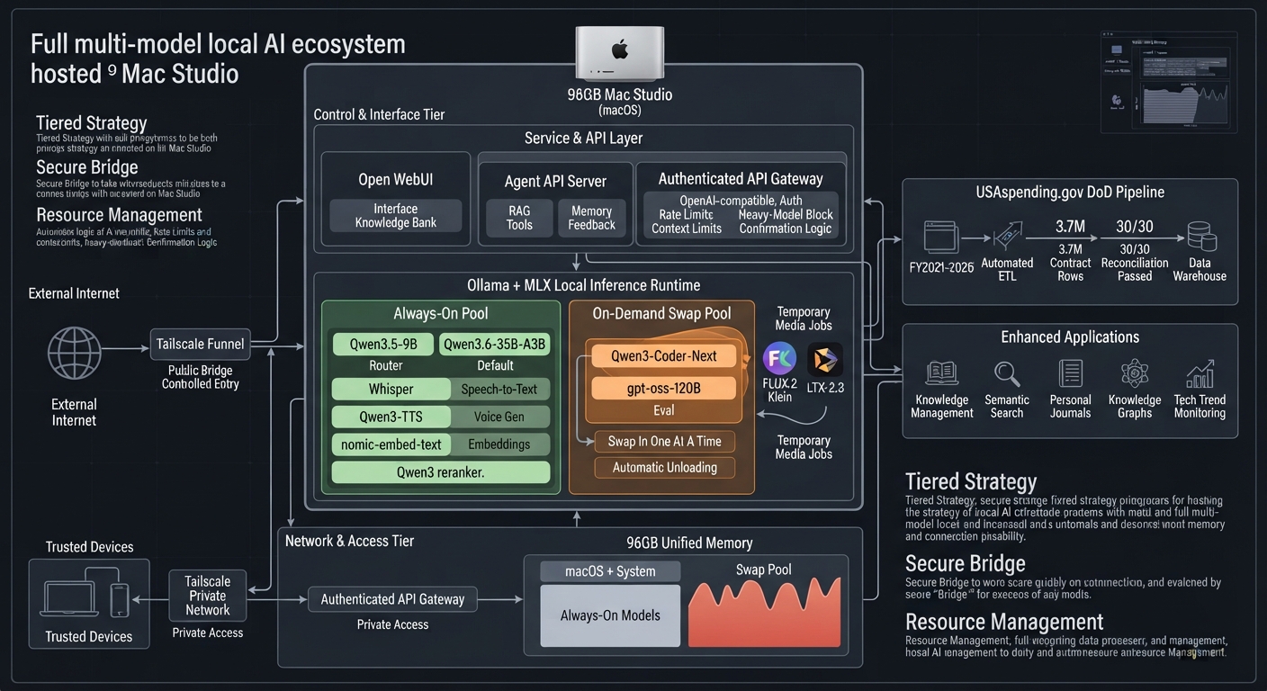Click the Voice Gen label

point(499,417)
